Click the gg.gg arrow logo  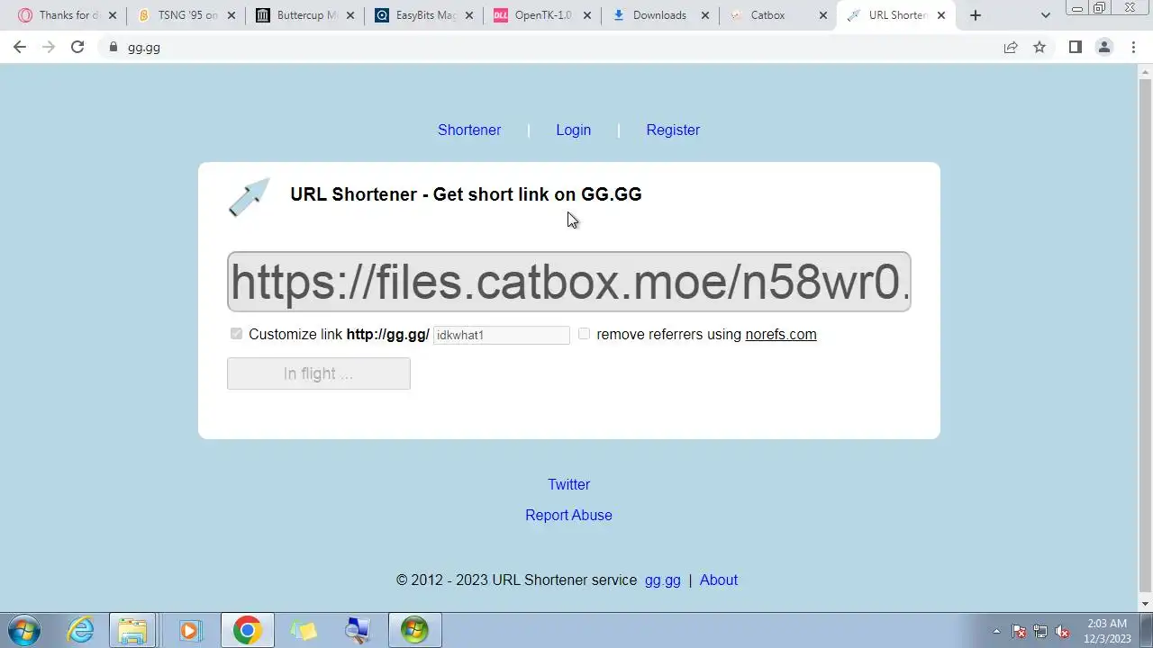tap(250, 197)
